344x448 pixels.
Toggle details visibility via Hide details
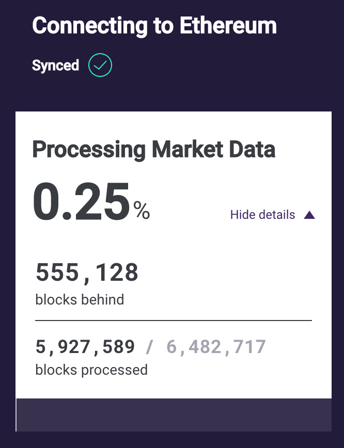(x=262, y=214)
